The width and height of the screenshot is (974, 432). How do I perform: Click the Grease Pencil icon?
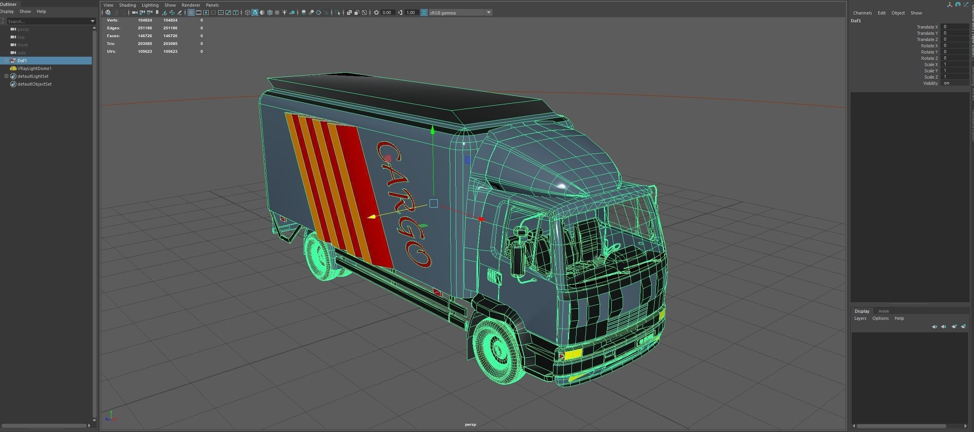[x=179, y=13]
